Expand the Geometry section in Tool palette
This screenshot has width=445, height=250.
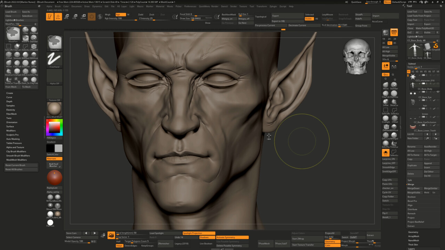[x=413, y=232]
